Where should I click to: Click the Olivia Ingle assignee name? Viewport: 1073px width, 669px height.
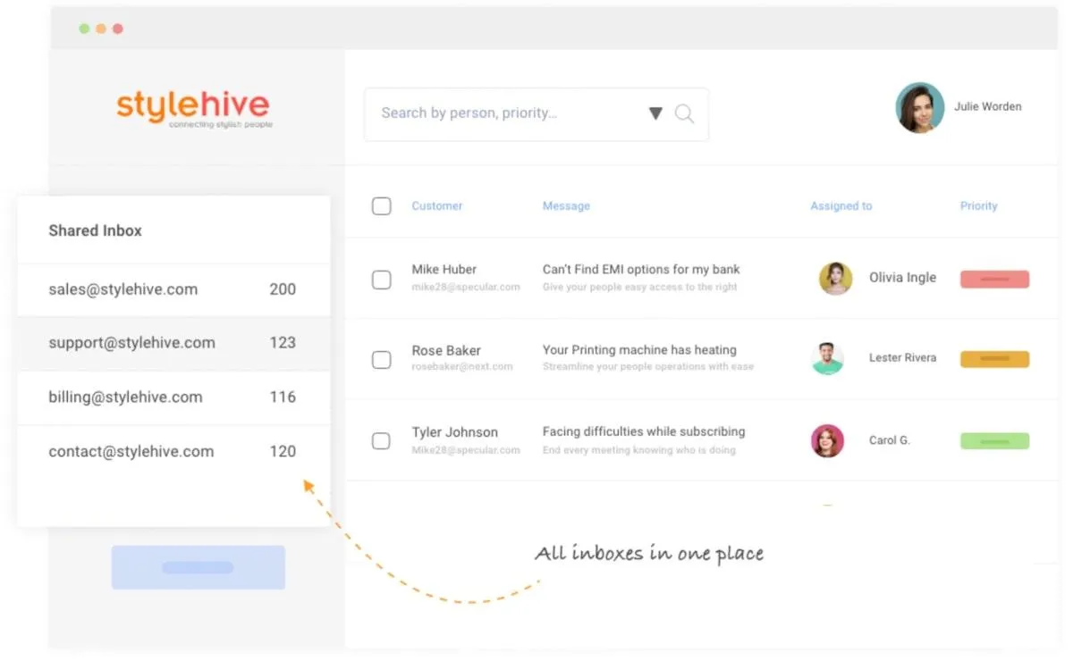(902, 278)
